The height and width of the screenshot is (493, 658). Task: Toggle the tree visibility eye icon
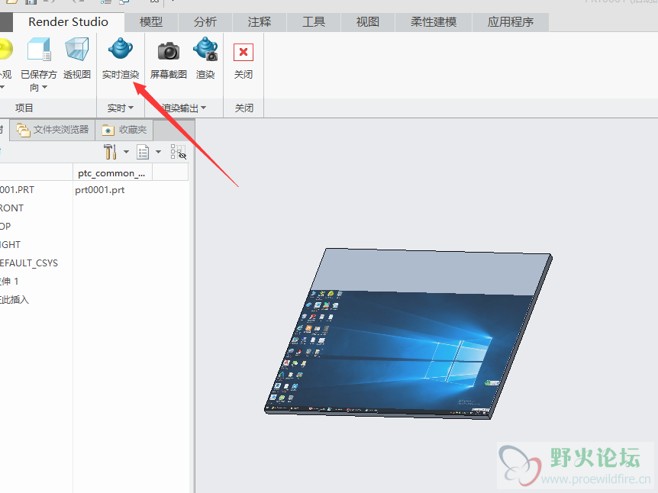click(x=178, y=152)
